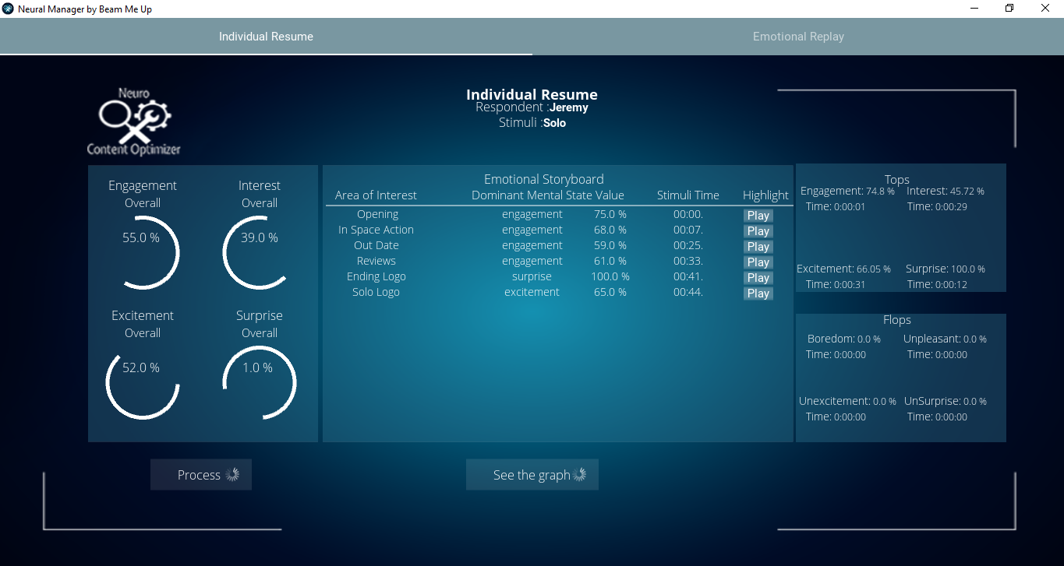The height and width of the screenshot is (566, 1064).
Task: Click the Excitement overall 52.0 % gauge
Action: tap(143, 382)
